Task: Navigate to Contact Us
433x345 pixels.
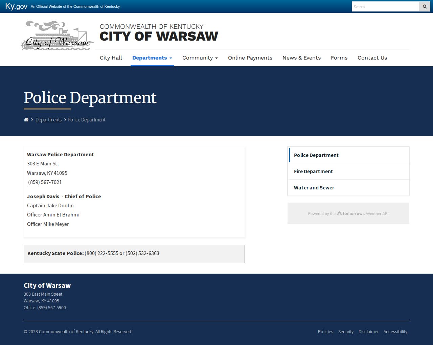Action: 372,58
